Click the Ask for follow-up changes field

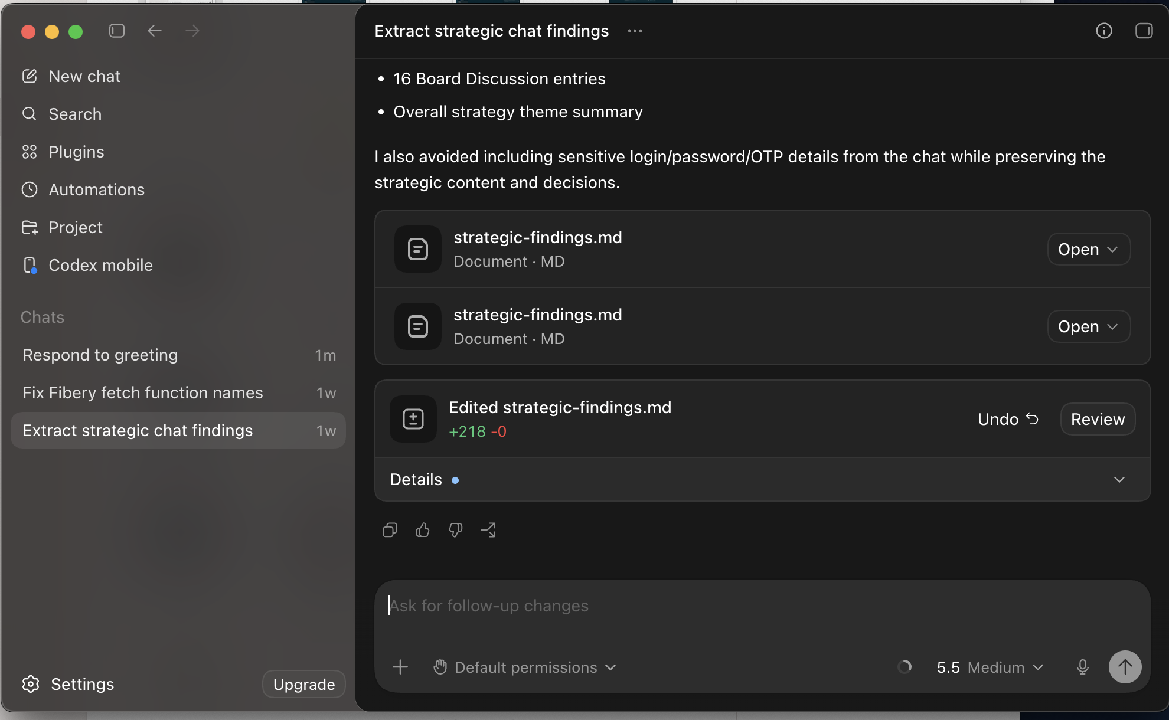tap(762, 607)
